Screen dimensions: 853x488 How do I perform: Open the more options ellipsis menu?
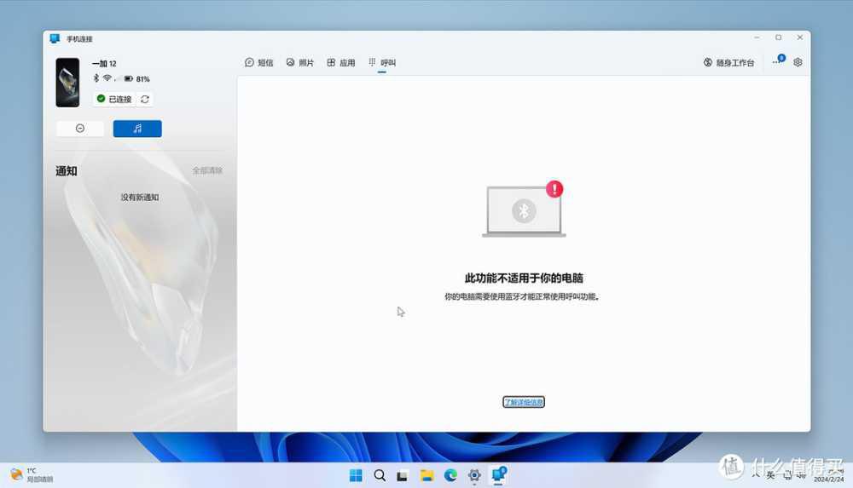point(778,61)
